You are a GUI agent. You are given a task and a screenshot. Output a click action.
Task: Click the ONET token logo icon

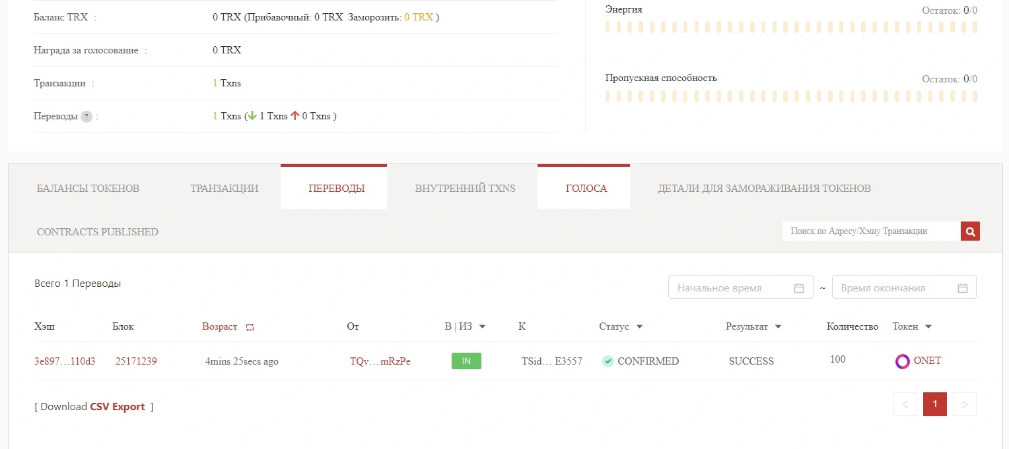click(902, 361)
